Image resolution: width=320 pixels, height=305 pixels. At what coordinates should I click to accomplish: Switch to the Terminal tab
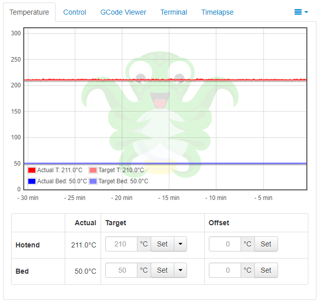pyautogui.click(x=173, y=12)
